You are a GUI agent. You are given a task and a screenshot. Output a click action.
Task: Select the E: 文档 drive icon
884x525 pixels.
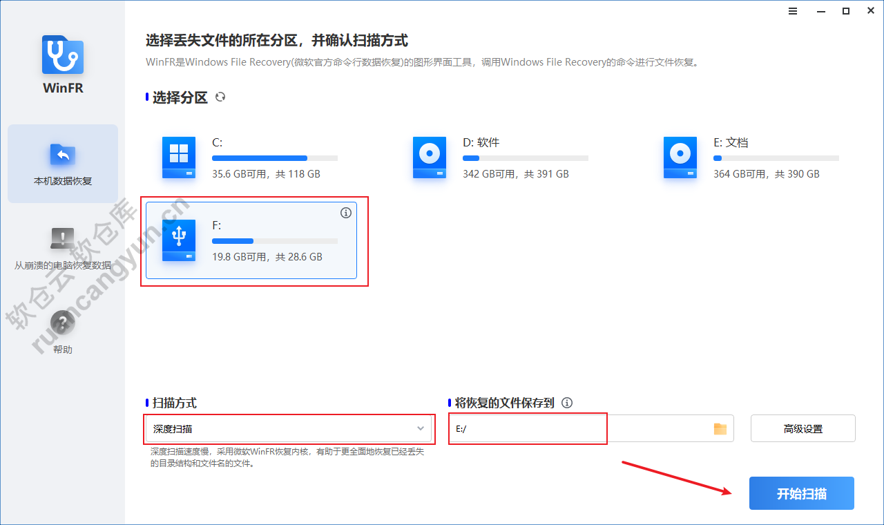pyautogui.click(x=680, y=157)
